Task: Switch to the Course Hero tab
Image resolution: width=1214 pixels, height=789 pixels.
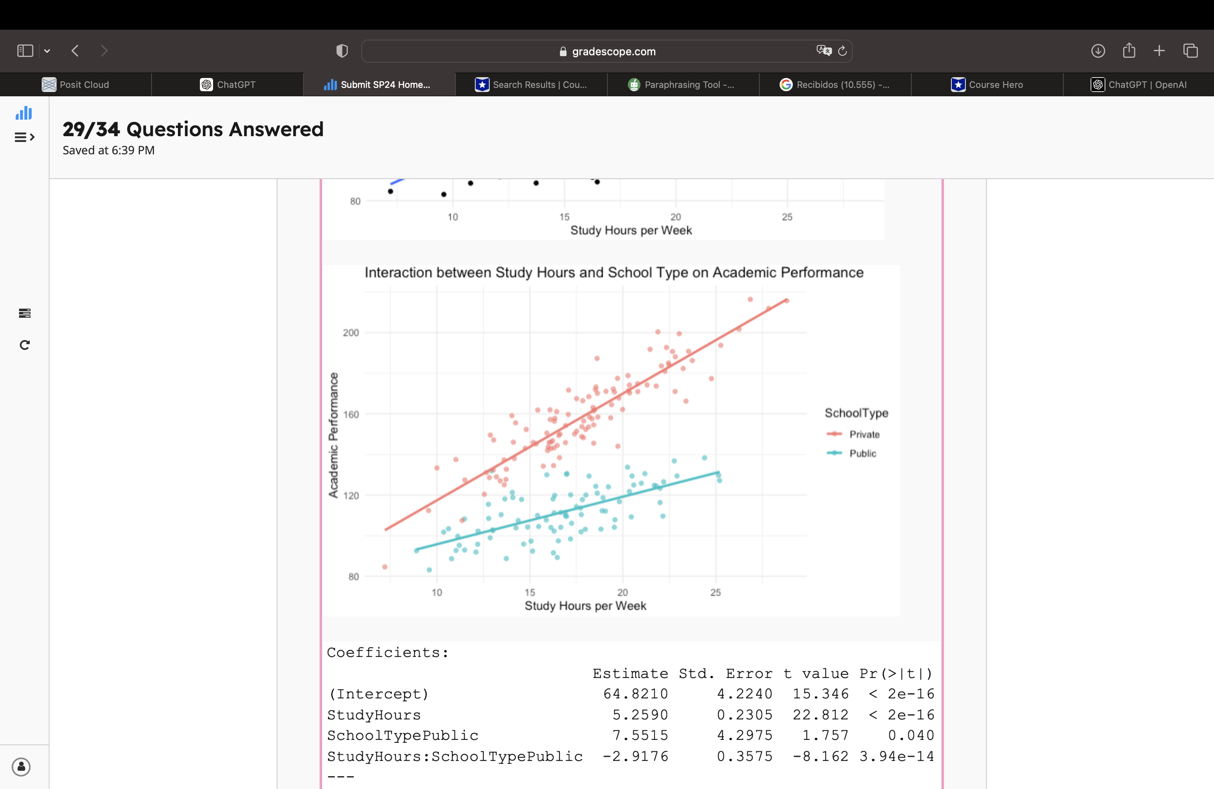Action: pos(986,85)
